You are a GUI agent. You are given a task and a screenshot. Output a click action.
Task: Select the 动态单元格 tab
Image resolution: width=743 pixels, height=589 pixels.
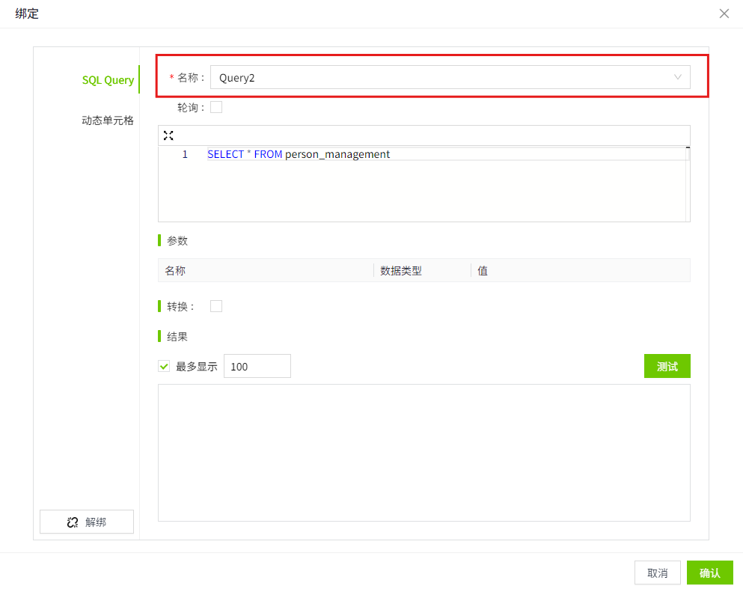[107, 120]
